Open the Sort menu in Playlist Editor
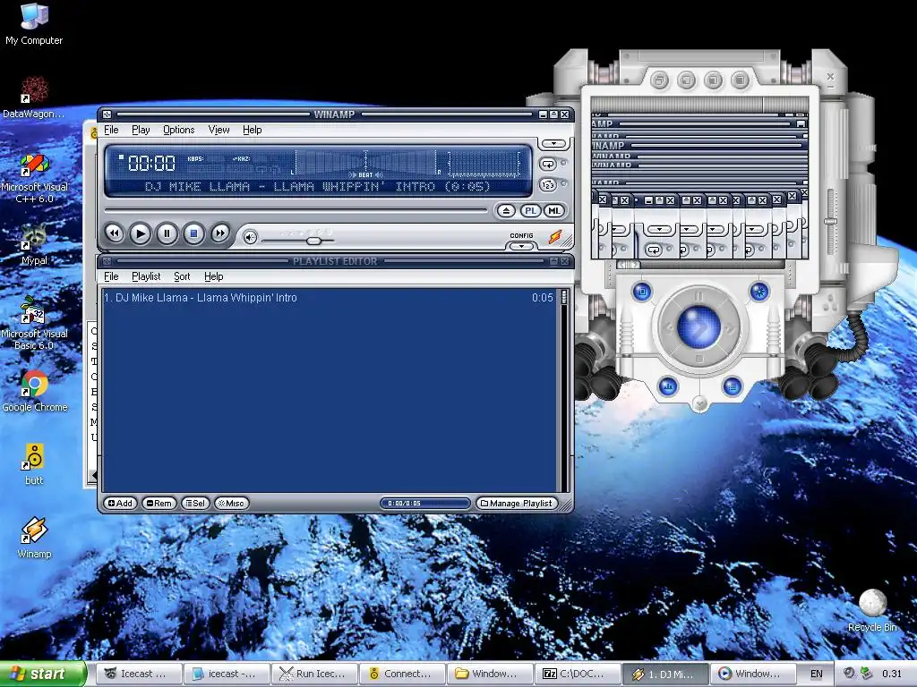 click(182, 276)
